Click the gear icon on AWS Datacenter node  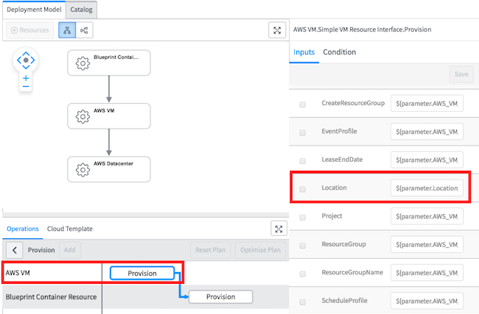click(83, 170)
